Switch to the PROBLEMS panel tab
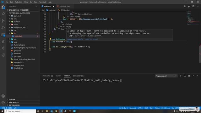This screenshot has width=201, height=113. coord(46,76)
